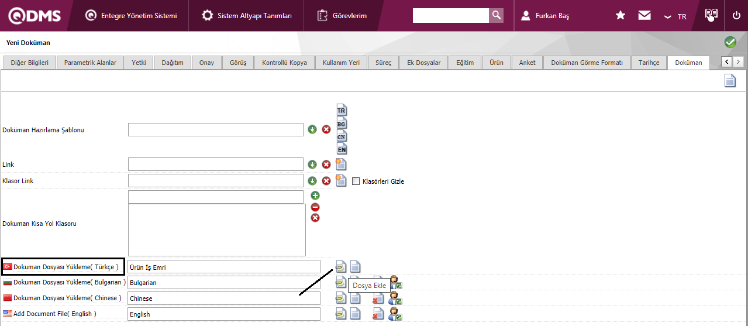The height and width of the screenshot is (326, 748).
Task: Click the document page icon below tab arrows
Action: 730,81
